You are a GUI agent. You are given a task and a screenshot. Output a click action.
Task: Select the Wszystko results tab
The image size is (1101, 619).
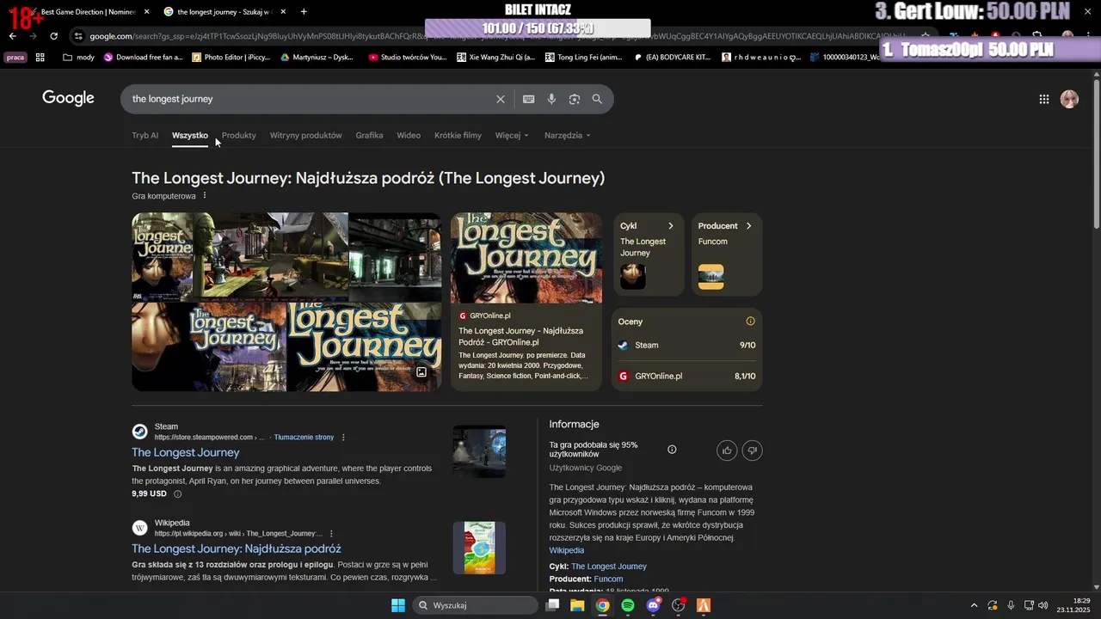click(190, 135)
